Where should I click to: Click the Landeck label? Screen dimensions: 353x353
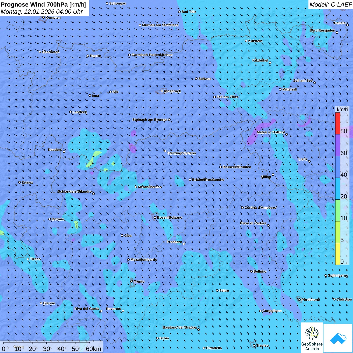(80, 112)
